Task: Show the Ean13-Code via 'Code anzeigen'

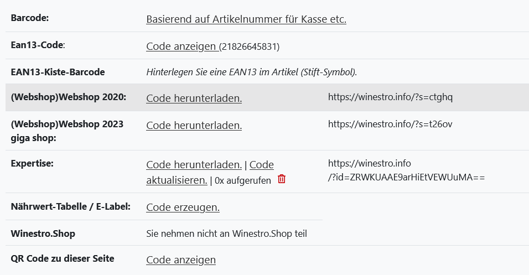Action: click(x=181, y=46)
